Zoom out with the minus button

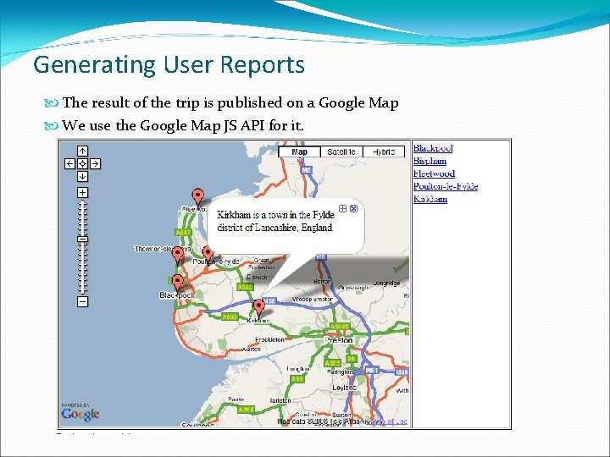click(x=82, y=301)
